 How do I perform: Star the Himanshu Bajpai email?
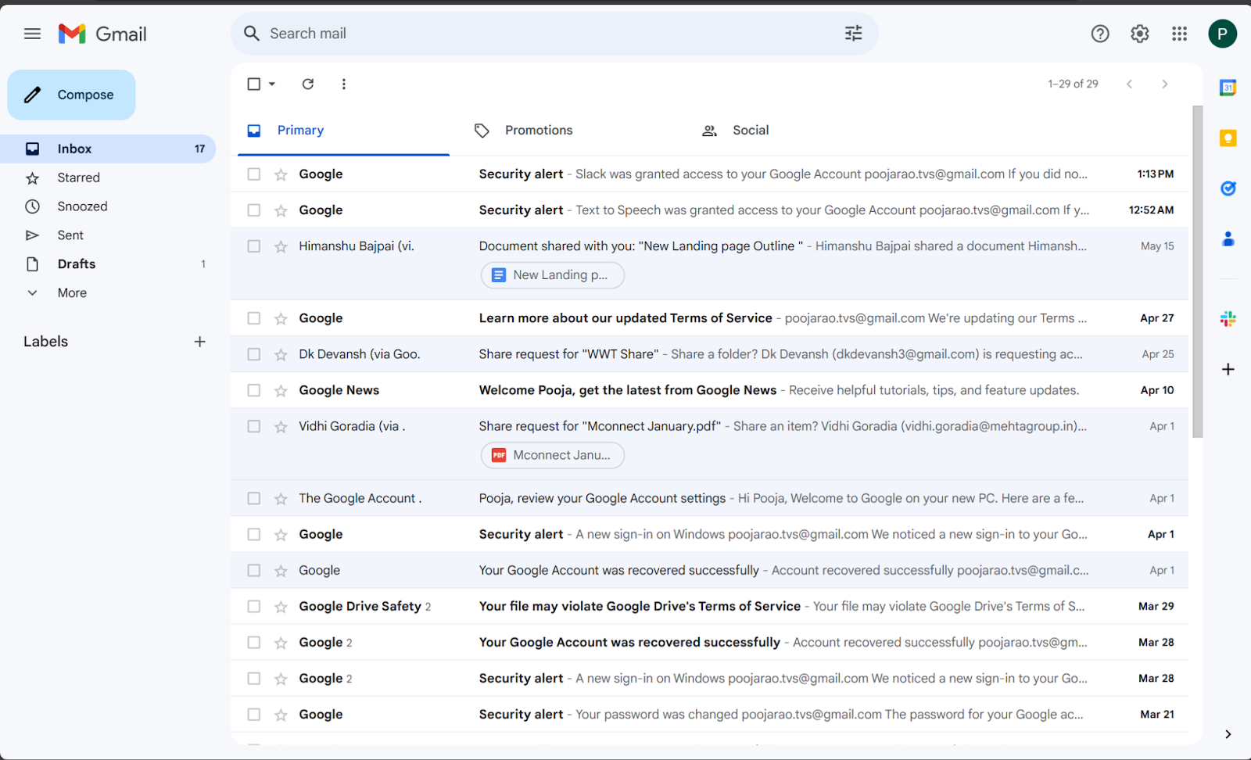tap(281, 246)
